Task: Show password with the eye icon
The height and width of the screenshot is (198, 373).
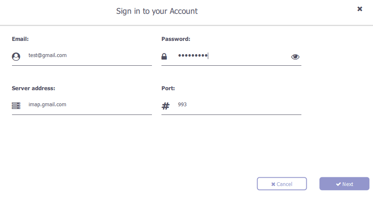Action: [x=295, y=57]
